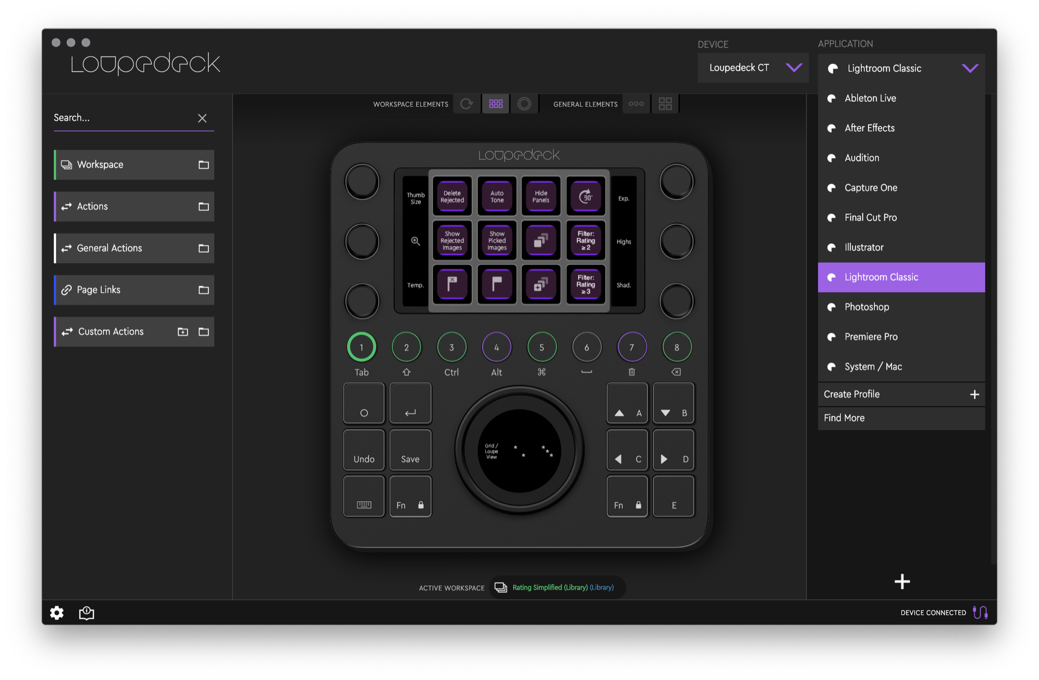Click the device connected USB icon

point(980,613)
